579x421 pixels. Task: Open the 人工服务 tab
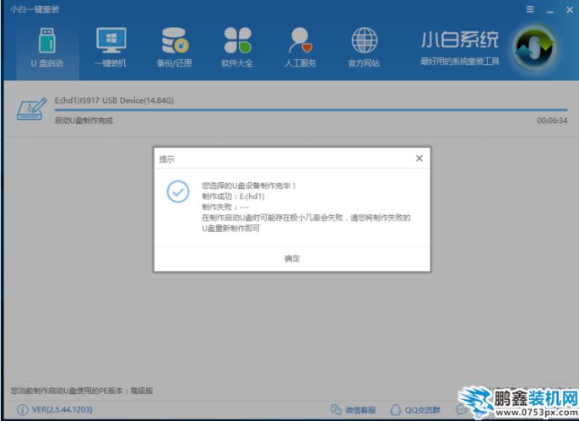[300, 48]
